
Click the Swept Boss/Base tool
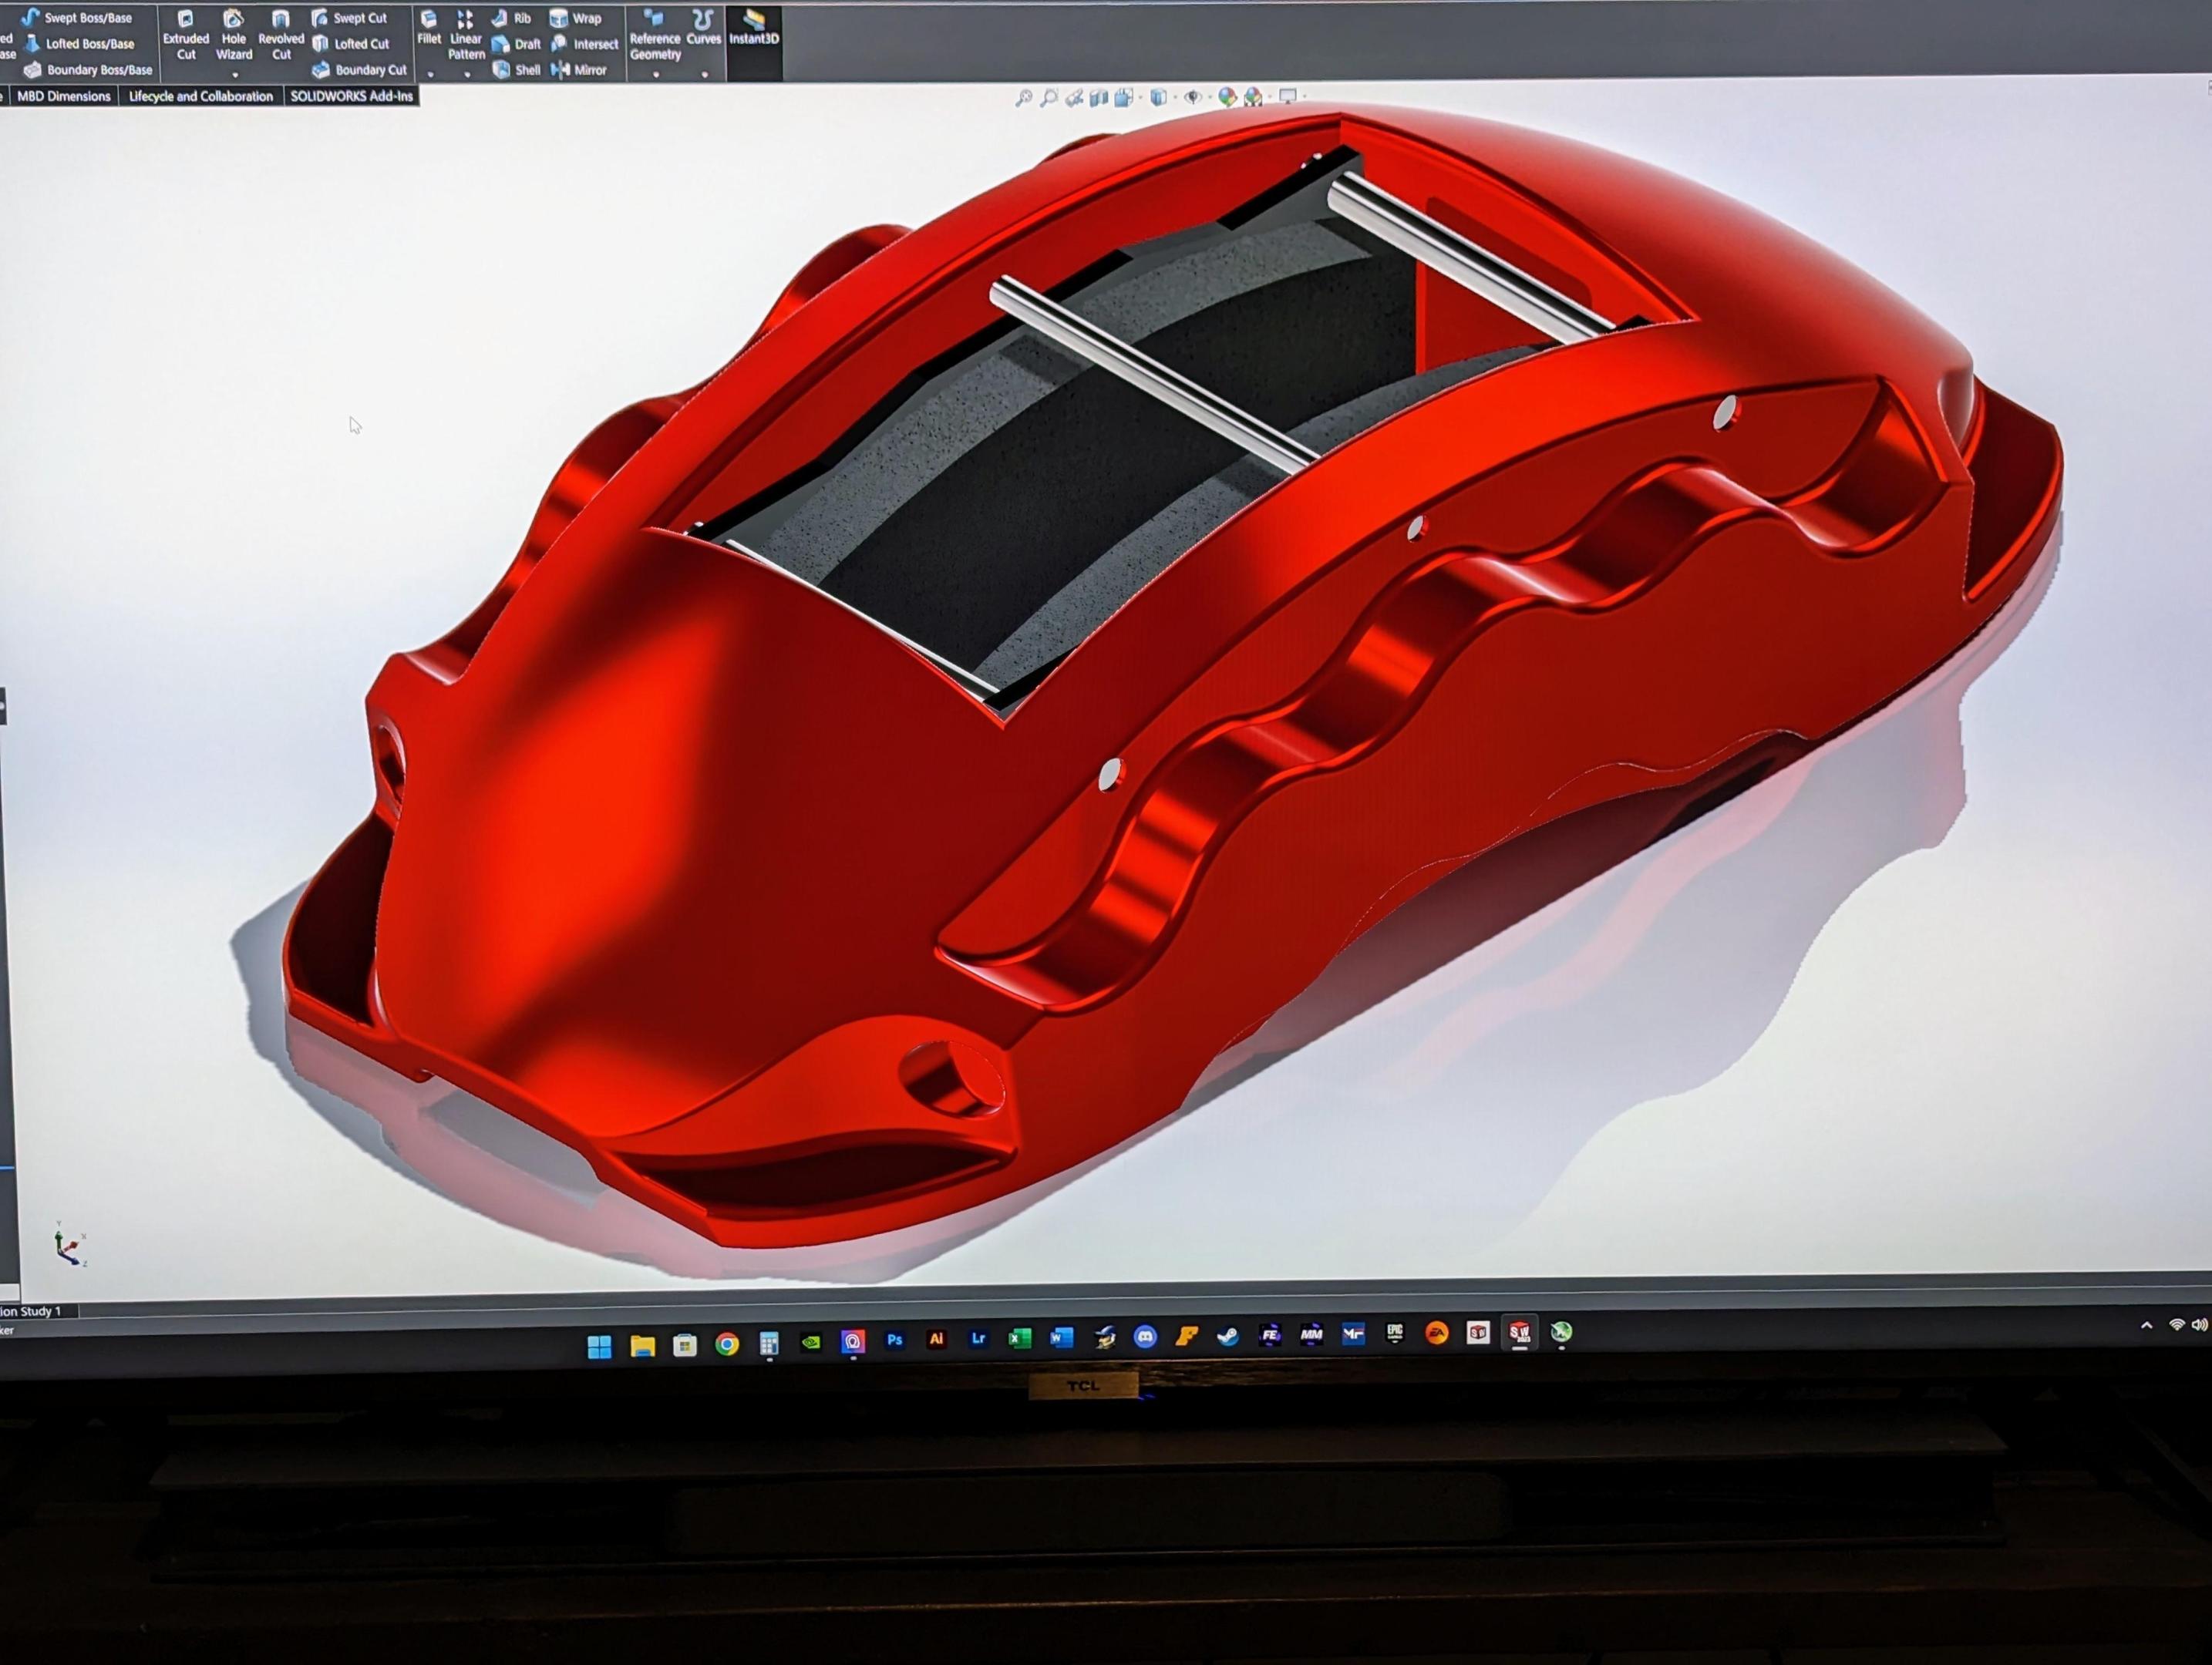coord(77,18)
